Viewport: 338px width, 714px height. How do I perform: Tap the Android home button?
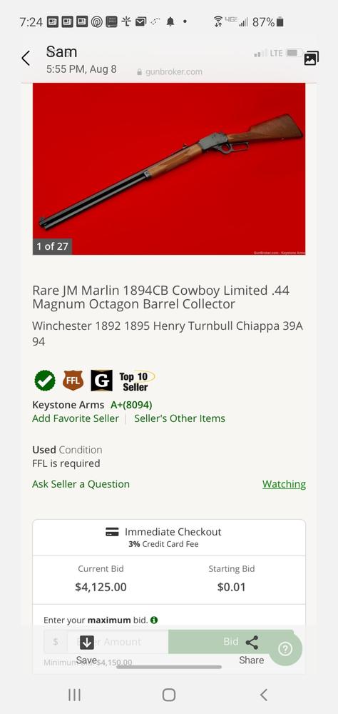[169, 695]
